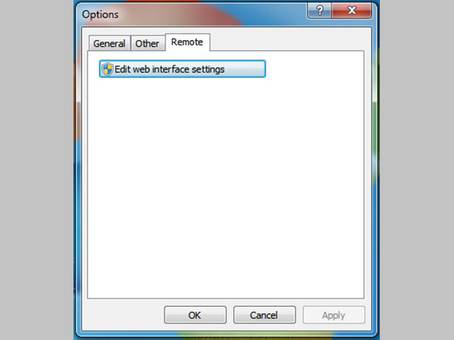Launch web interface settings editor
Screen dimensions: 454x340
click(182, 69)
